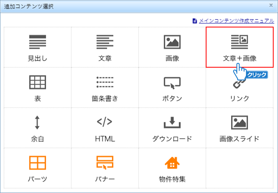
Task: Select the ダウンロード download icon
Action: coord(172,123)
